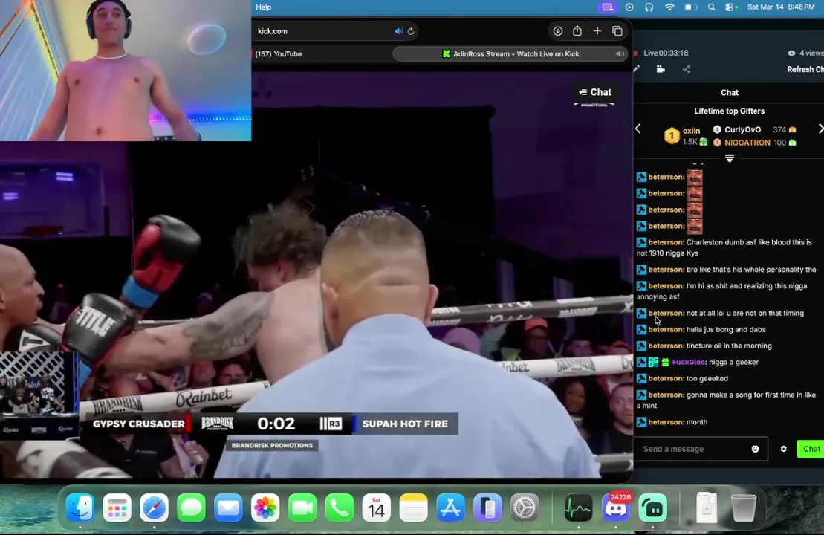The image size is (824, 535).
Task: Open Safari from the Dock
Action: 154,508
